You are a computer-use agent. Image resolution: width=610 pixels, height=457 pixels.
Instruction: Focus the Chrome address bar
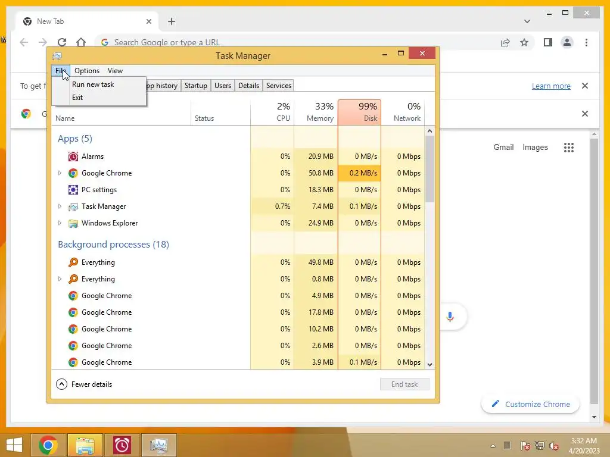click(295, 42)
